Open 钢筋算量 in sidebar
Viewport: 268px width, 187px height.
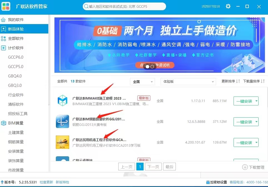tap(16, 142)
